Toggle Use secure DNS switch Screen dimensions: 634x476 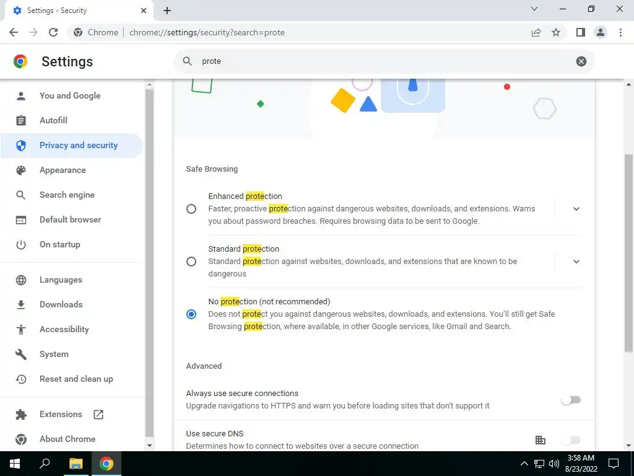(570, 440)
